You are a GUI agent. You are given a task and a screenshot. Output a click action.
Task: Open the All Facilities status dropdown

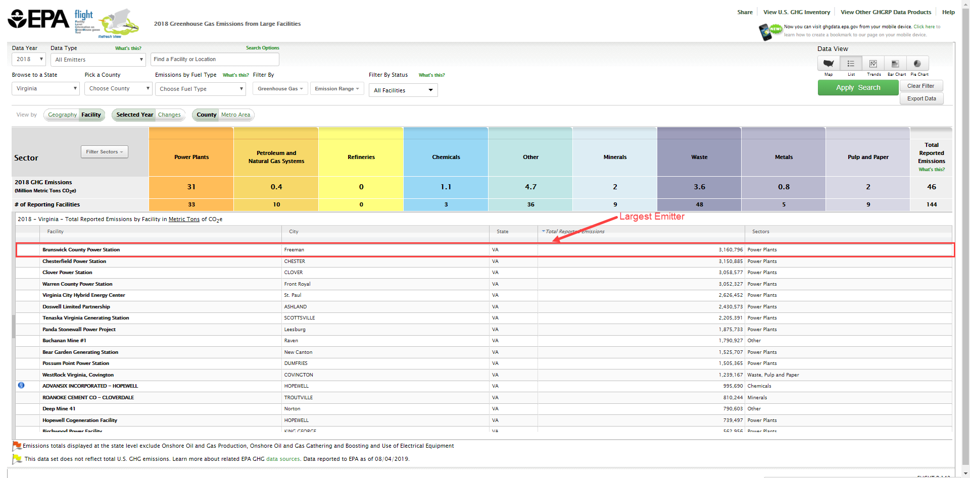pos(403,90)
